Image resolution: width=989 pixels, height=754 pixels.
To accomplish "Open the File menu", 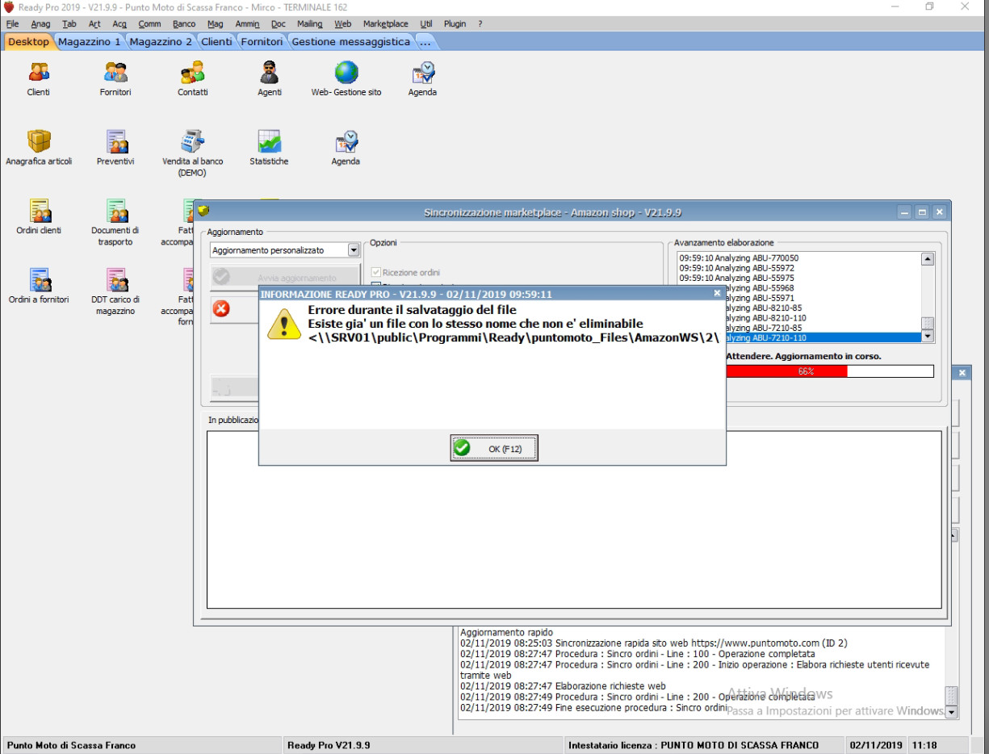I will click(12, 24).
